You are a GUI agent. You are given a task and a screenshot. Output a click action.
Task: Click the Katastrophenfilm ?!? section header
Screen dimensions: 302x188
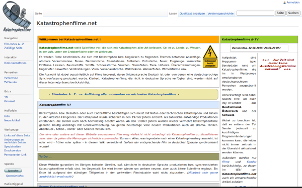(x=128, y=105)
